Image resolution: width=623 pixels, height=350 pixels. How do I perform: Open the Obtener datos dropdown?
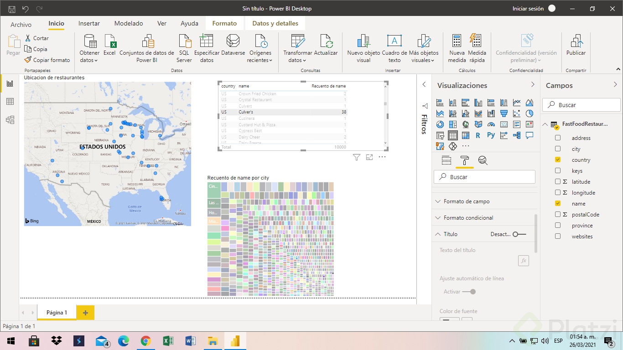[x=89, y=57]
